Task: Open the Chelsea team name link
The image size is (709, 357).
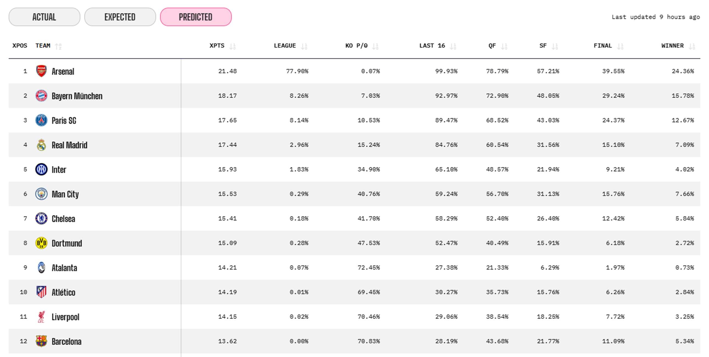Action: click(x=63, y=219)
